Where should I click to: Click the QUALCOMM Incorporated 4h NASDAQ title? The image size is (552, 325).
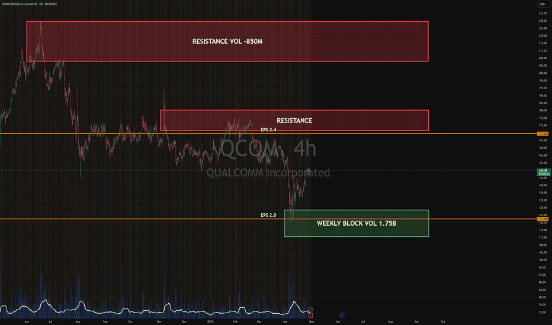pyautogui.click(x=29, y=4)
